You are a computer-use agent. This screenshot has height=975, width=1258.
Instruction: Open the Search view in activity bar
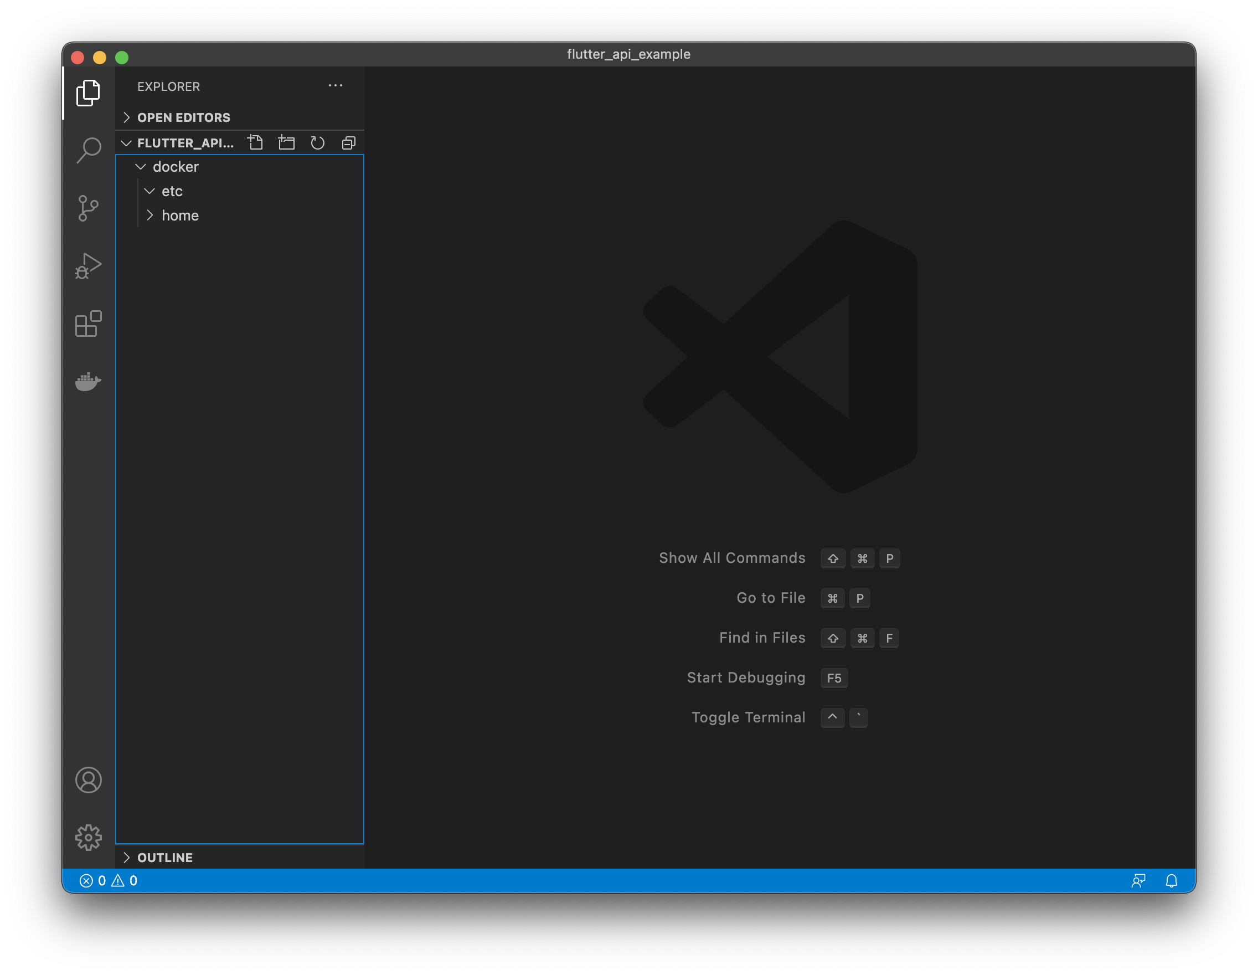tap(88, 150)
